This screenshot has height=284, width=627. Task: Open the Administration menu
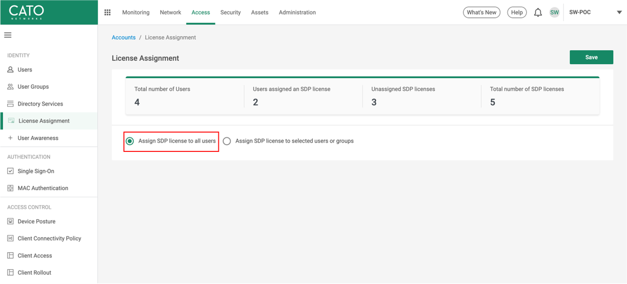coord(297,13)
